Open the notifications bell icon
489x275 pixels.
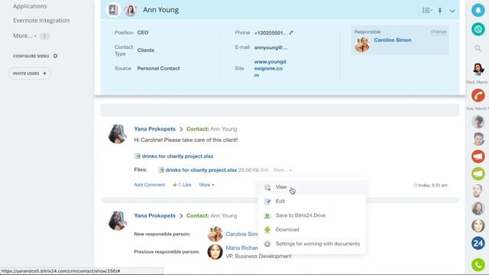[478, 10]
